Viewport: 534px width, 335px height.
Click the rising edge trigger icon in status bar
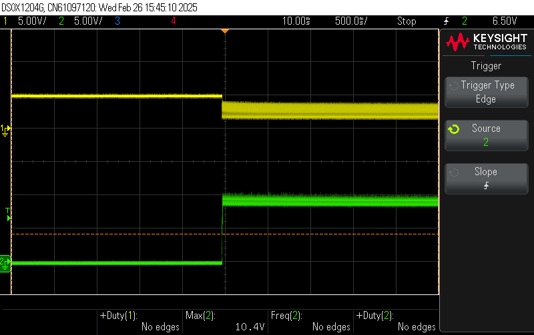pos(446,21)
